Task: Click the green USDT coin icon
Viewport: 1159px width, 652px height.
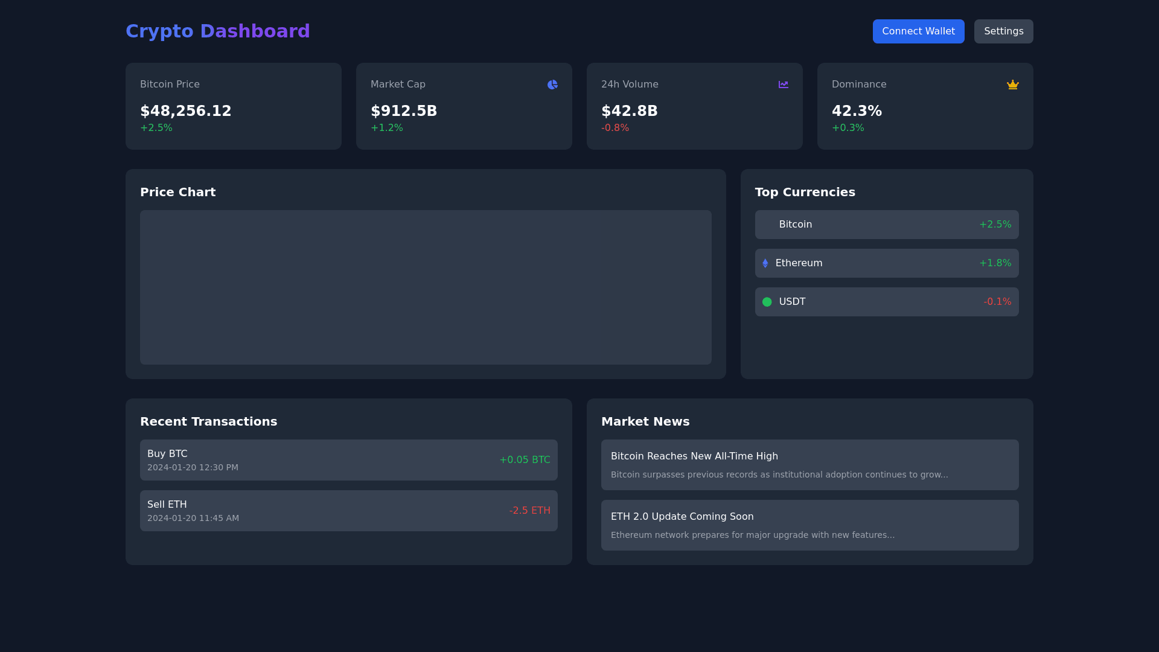Action: click(x=767, y=301)
